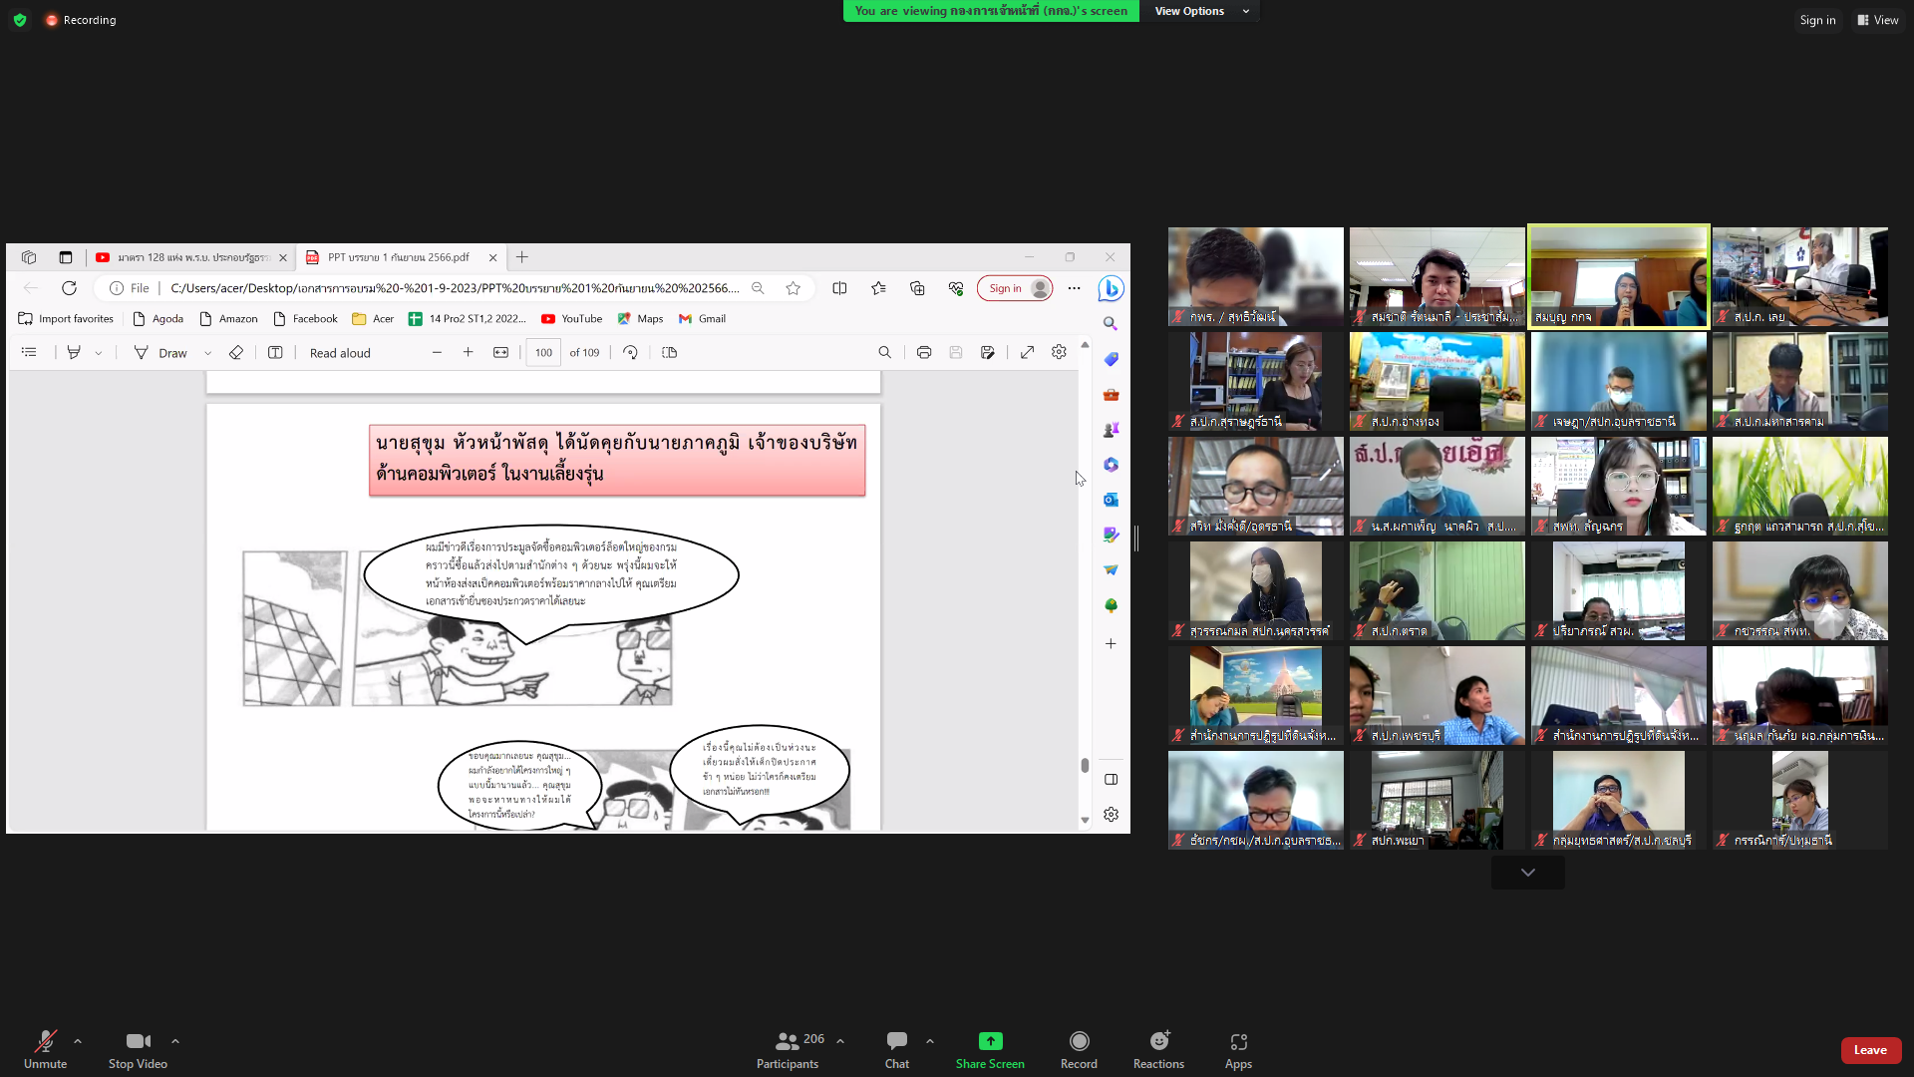This screenshot has width=1914, height=1077.
Task: Expand the Chat options caret
Action: coord(930,1041)
